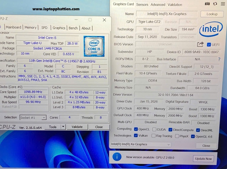Click the Threads value 8
Screen dimensions: 227x169
pyautogui.click(x=101, y=118)
